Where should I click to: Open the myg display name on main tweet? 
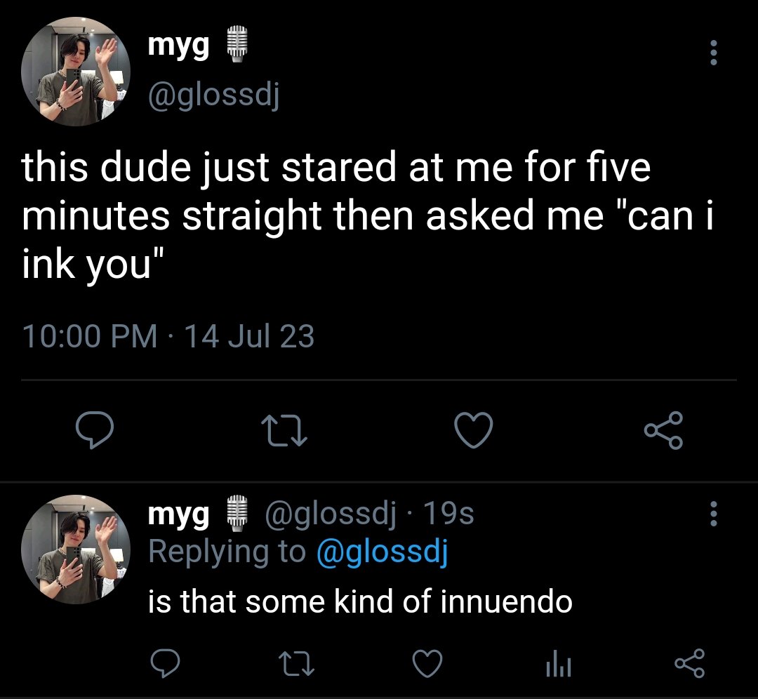pos(179,46)
